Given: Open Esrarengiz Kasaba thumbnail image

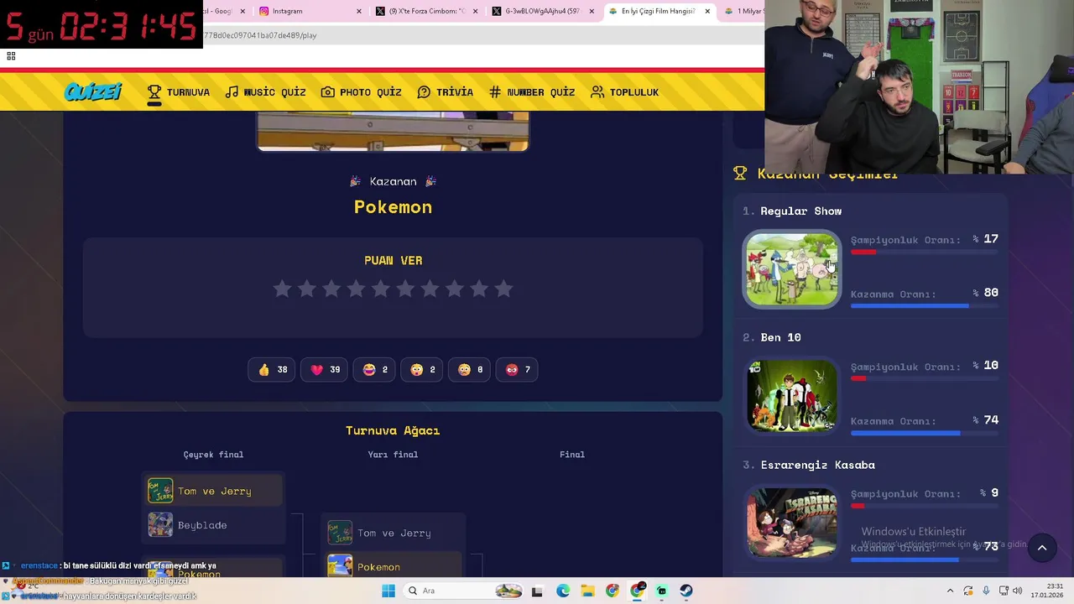Looking at the screenshot, I should click(792, 523).
